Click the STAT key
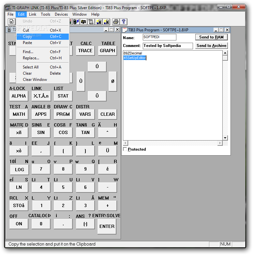This screenshot has height=255, width=253. click(x=63, y=96)
